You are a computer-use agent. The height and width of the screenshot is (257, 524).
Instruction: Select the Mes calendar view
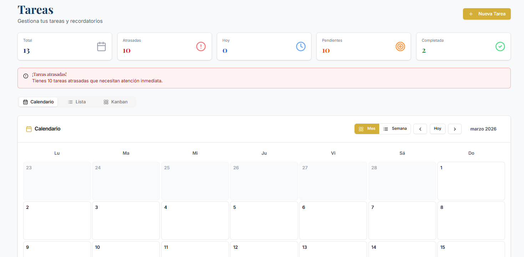pyautogui.click(x=367, y=129)
